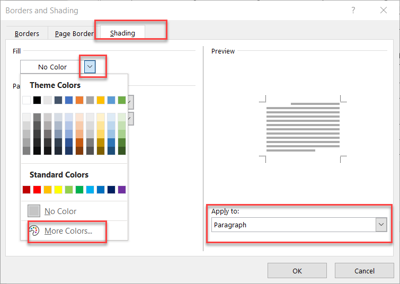This screenshot has height=284, width=400.
Task: Pick the lightest orange tint swatch
Action: coord(79,117)
